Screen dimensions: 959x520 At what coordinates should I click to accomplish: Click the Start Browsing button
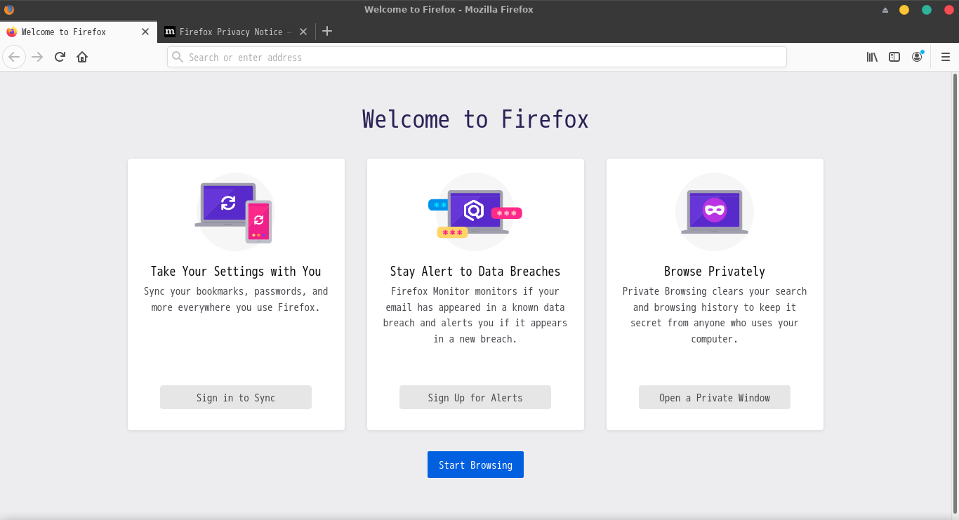(x=475, y=465)
